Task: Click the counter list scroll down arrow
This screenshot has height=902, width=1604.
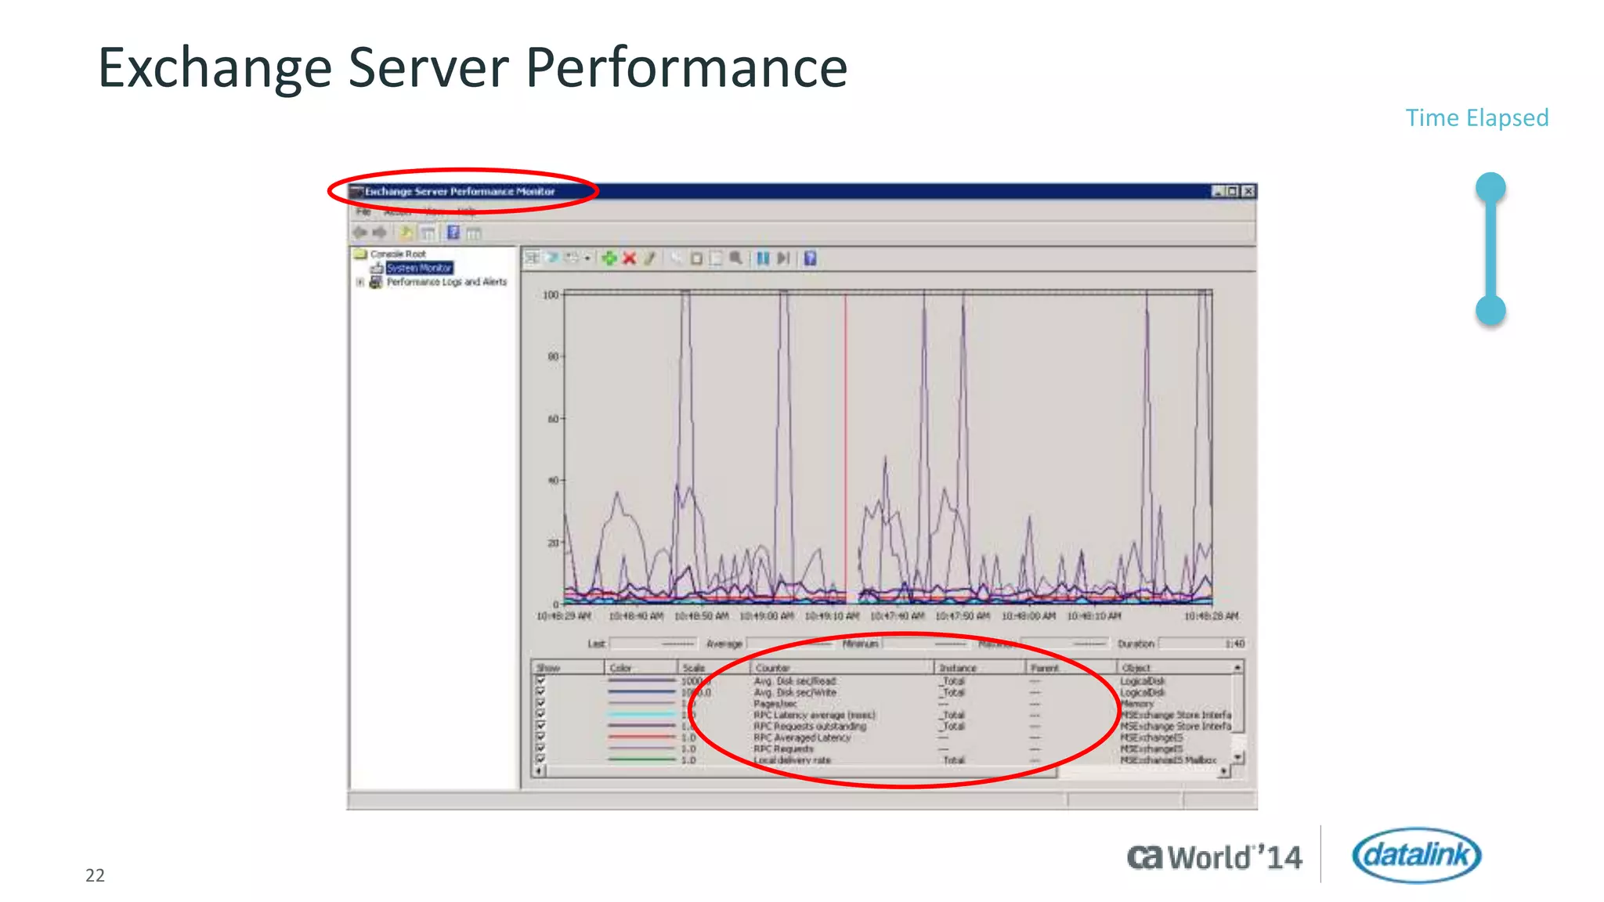Action: (x=1238, y=757)
